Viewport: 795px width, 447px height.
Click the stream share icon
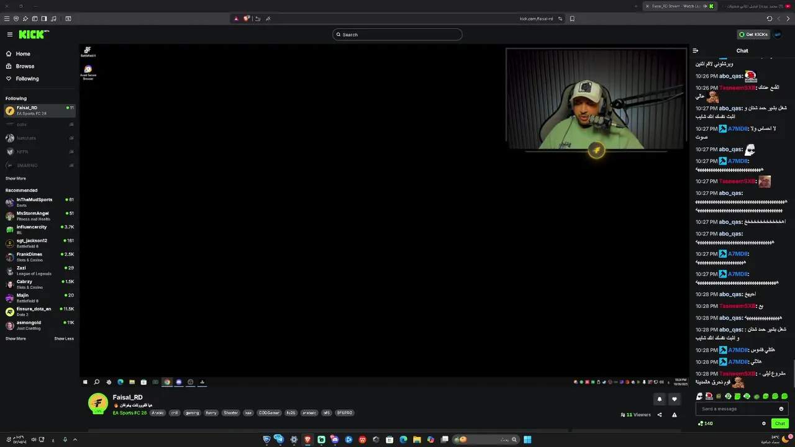[660, 415]
